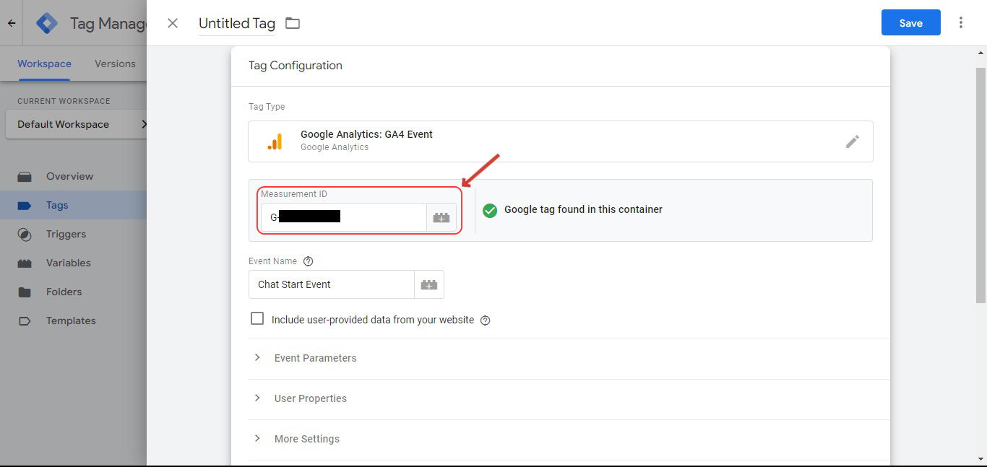Open the three-dot more options menu
987x467 pixels.
961,23
